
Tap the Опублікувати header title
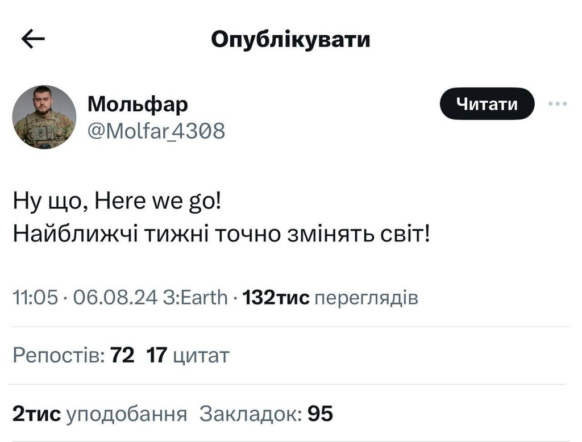(x=290, y=39)
